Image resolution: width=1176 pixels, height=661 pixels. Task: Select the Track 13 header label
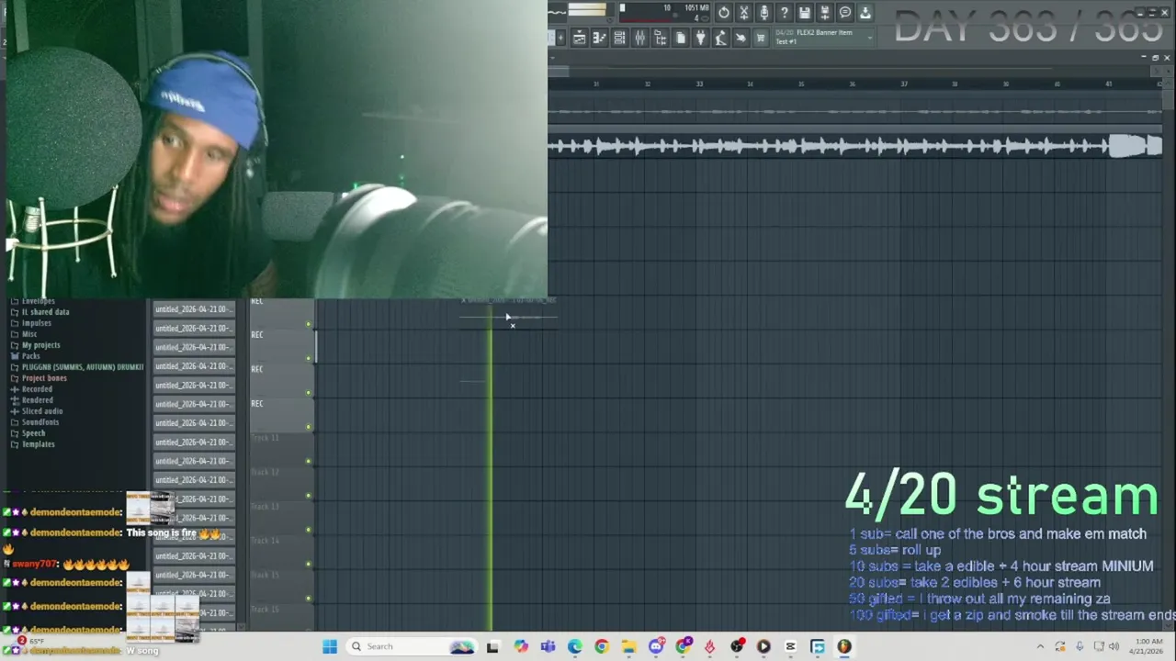(265, 507)
